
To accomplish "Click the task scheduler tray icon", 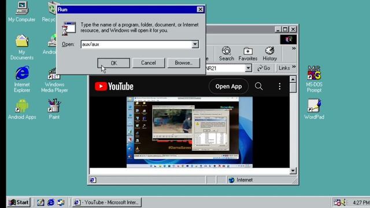I will coord(337,202).
